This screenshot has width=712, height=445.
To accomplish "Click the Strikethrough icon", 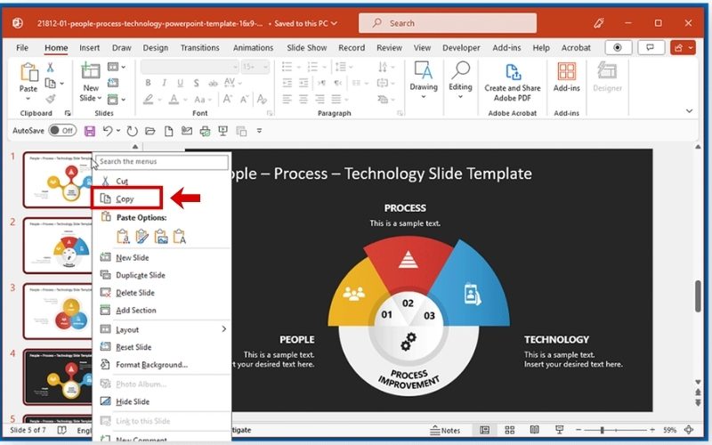I will [x=213, y=83].
